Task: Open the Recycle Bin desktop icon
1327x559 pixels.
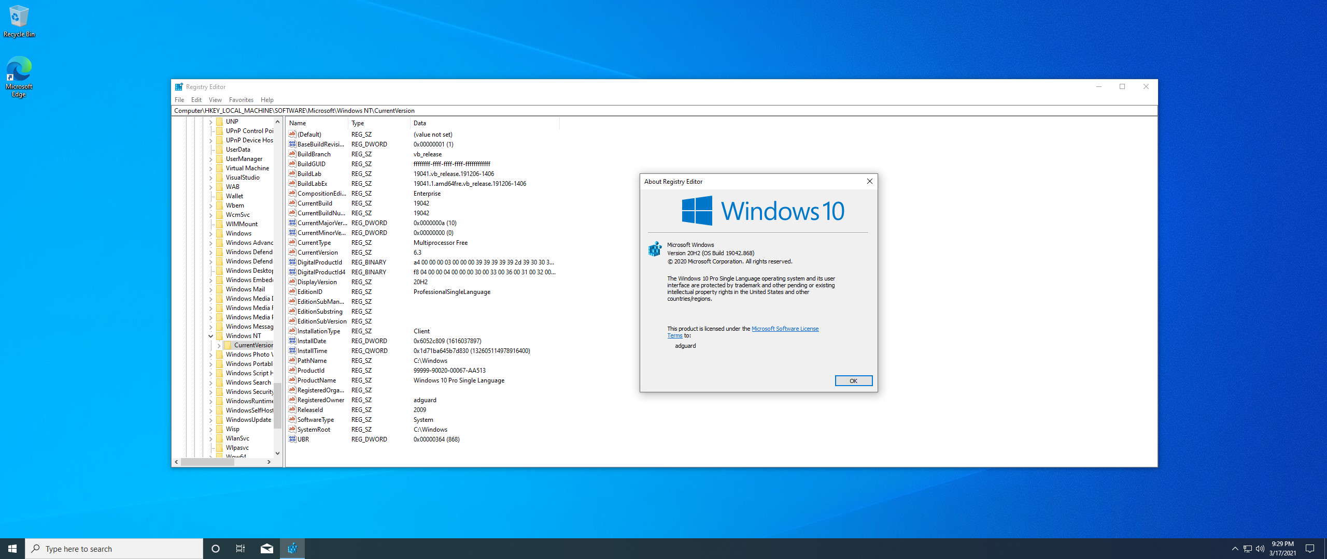Action: click(19, 21)
